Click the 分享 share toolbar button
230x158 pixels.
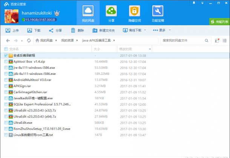(55, 30)
